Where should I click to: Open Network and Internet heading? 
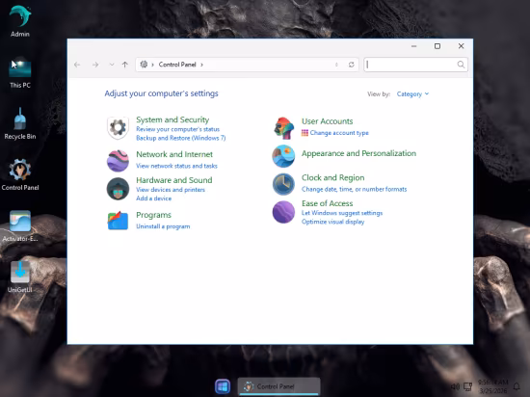pyautogui.click(x=174, y=154)
